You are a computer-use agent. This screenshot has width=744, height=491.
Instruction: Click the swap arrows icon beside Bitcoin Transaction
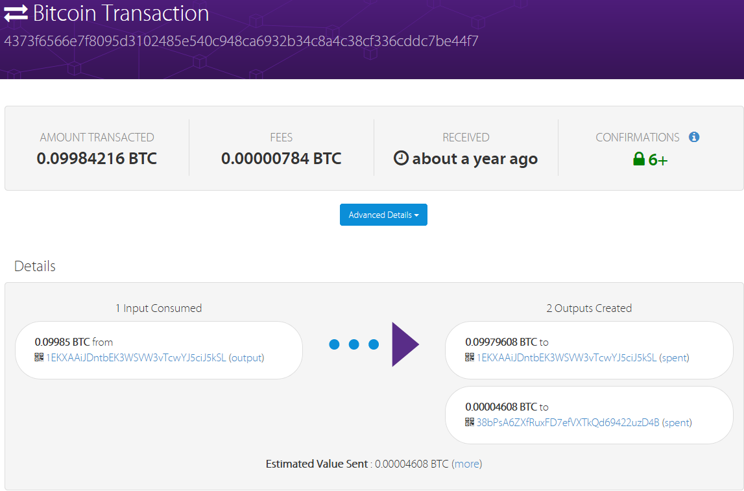(16, 13)
